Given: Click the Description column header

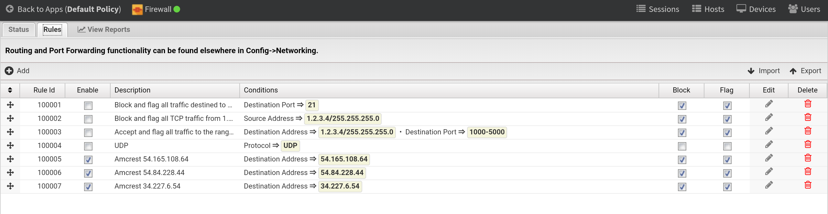Looking at the screenshot, I should click(x=175, y=90).
